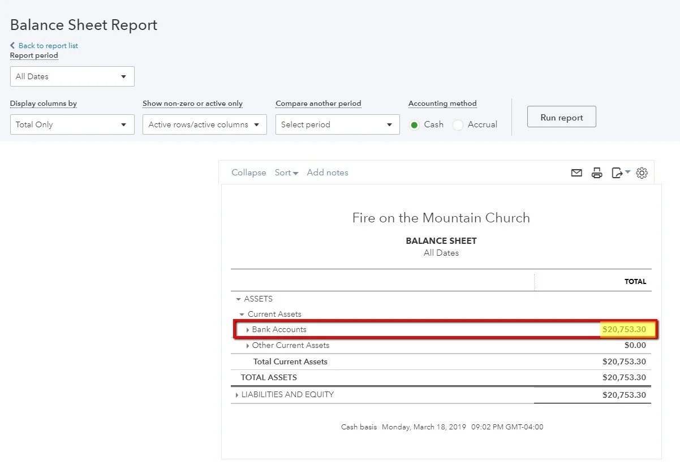Click the print report icon

pyautogui.click(x=597, y=173)
